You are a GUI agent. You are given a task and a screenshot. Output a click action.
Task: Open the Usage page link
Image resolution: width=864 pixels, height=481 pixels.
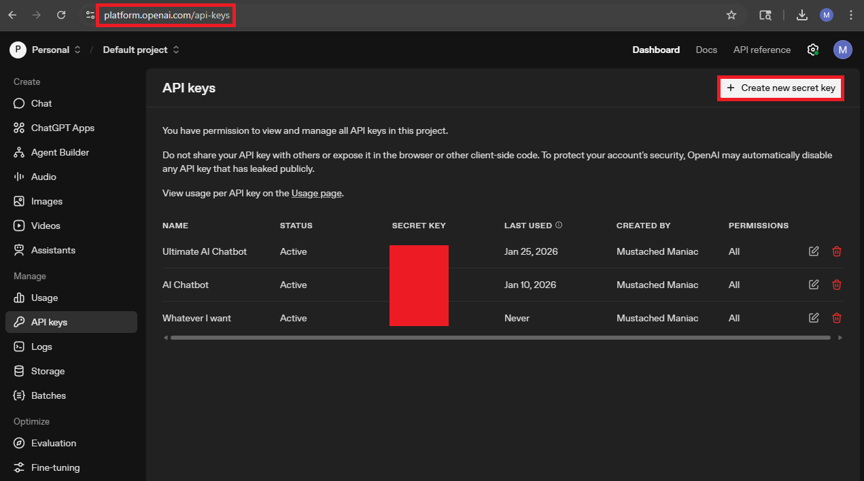[x=316, y=193]
